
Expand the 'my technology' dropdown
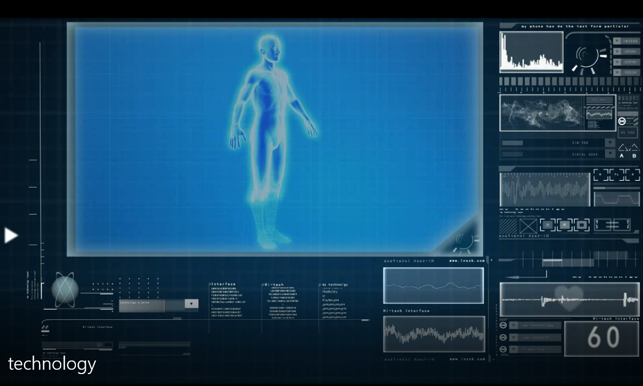point(514,326)
